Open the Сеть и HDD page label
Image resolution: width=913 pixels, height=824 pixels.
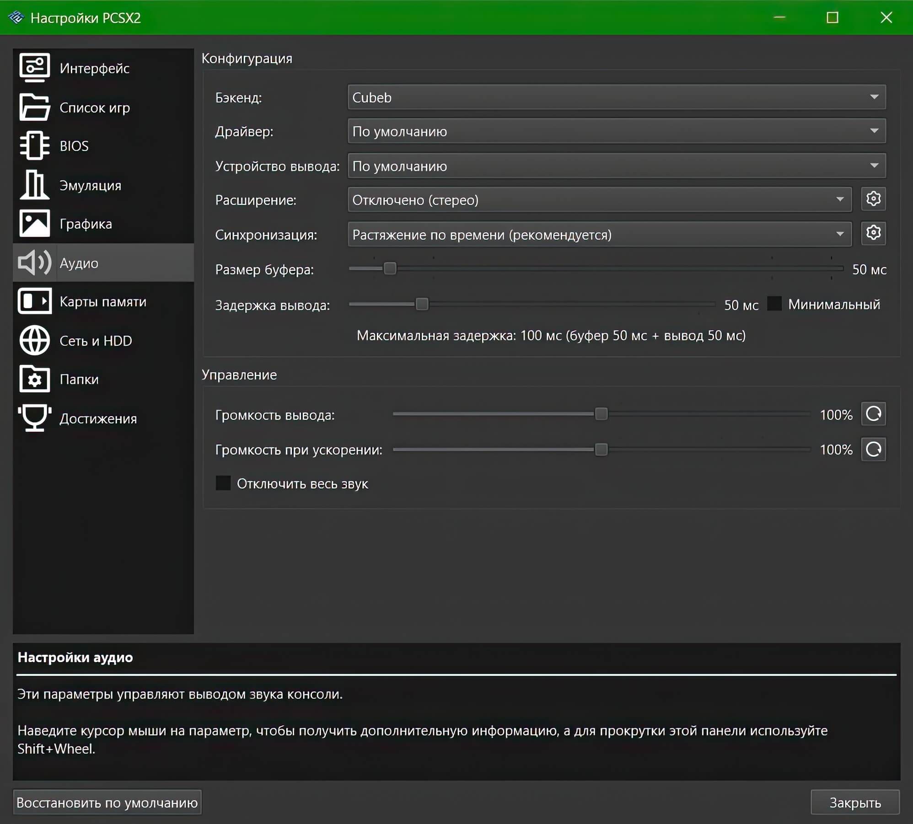(x=96, y=341)
